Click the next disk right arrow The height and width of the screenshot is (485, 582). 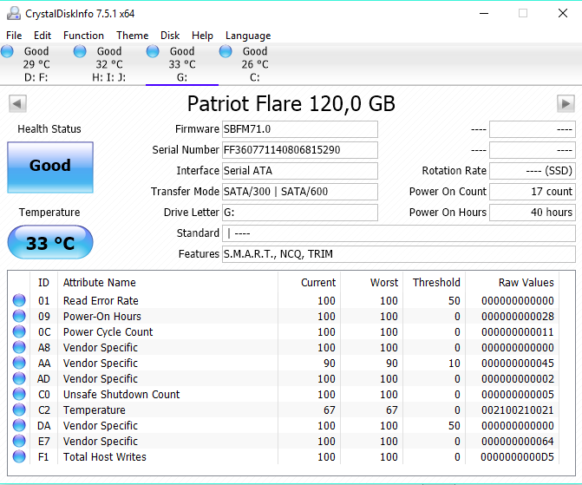(x=566, y=104)
